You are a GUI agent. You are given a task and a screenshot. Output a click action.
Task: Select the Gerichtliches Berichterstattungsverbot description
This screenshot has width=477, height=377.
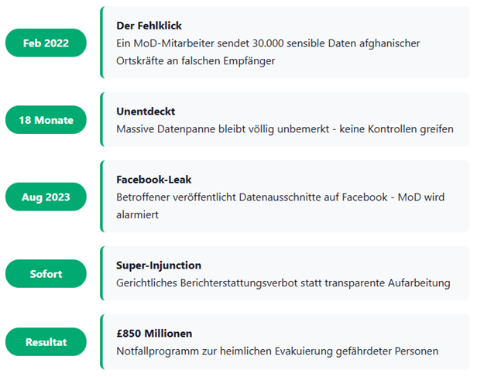tap(283, 283)
